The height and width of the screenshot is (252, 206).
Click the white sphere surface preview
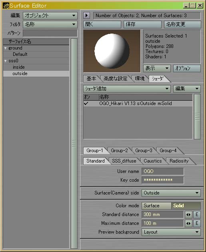click(112, 51)
